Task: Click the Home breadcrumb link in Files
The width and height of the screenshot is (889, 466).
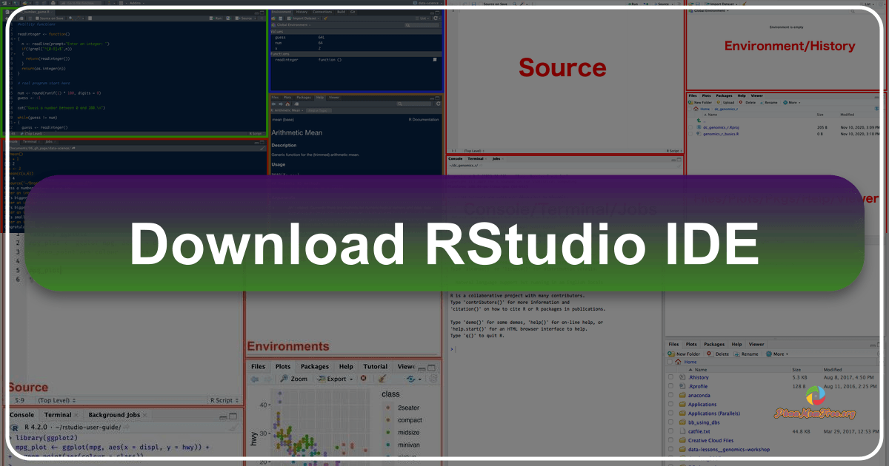Action: [689, 362]
